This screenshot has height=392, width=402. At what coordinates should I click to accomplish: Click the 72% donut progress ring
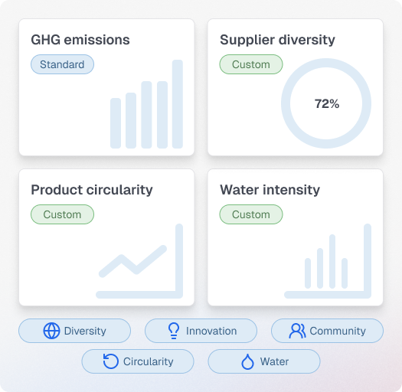coord(326,103)
